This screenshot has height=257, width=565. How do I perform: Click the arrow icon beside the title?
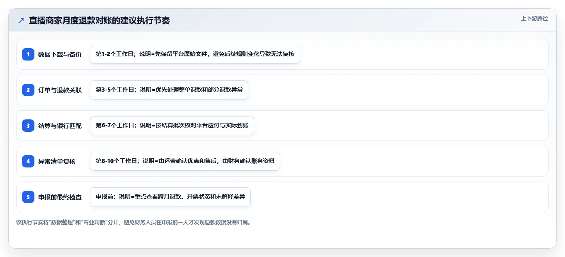21,20
